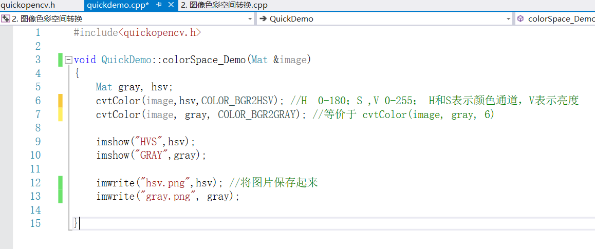The width and height of the screenshot is (595, 249).
Task: Click QuickDemo class name in code line 3
Action: (125, 60)
